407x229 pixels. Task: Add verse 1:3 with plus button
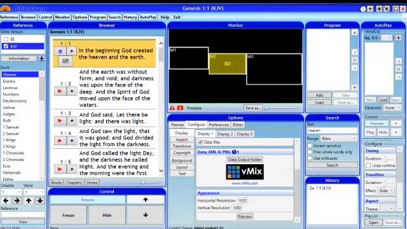tap(72, 121)
